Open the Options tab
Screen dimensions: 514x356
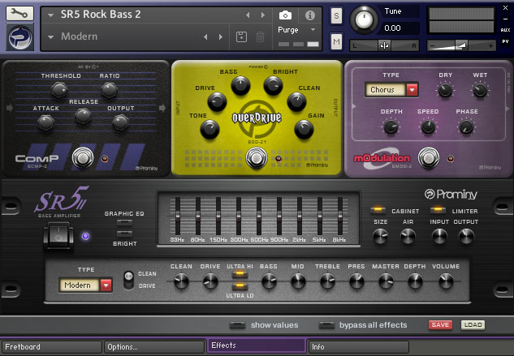point(153,346)
